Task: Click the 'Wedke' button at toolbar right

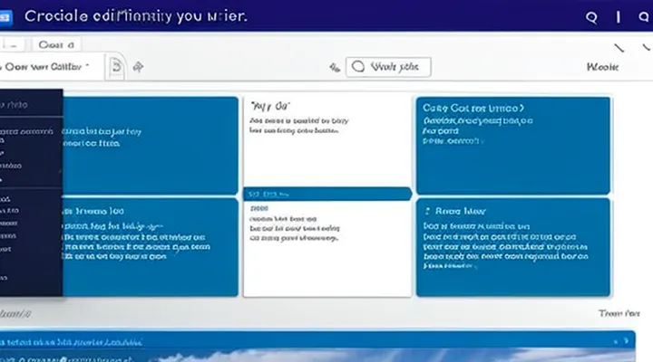Action: point(603,67)
